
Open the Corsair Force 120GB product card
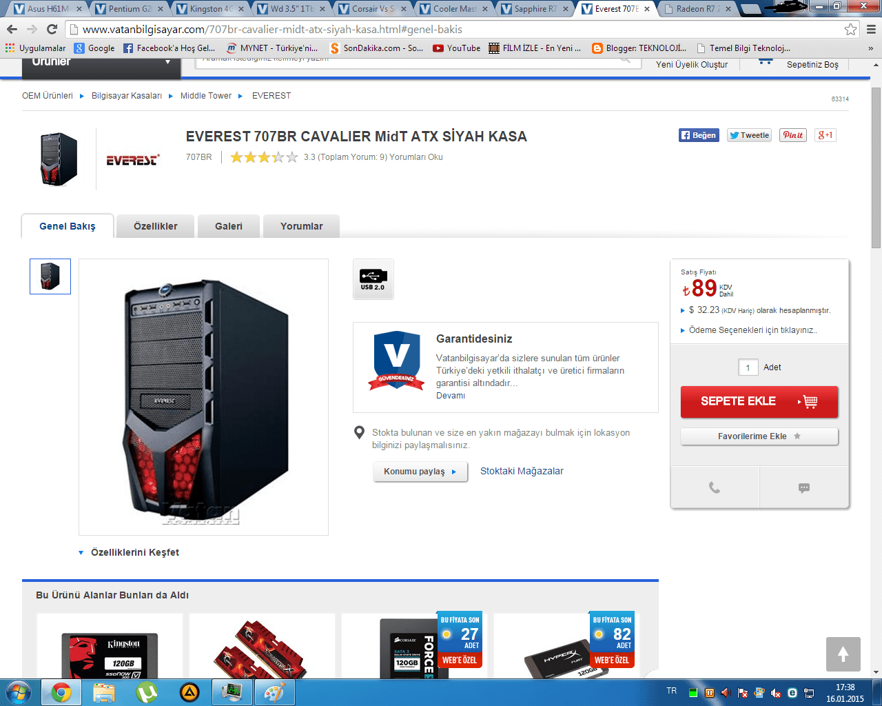(x=414, y=646)
